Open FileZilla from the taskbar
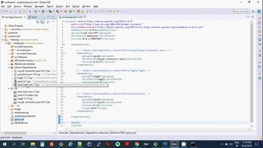Image resolution: width=263 pixels, height=148 pixels. (x=52, y=144)
